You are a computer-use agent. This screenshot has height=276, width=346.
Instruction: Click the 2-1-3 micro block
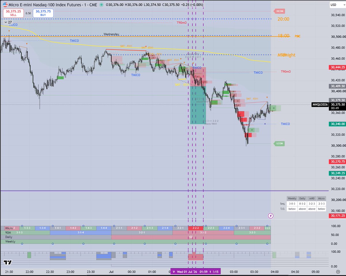pyautogui.click(x=150, y=228)
